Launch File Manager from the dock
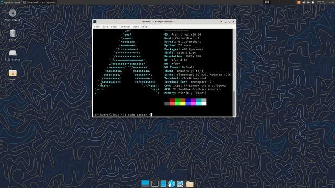Image resolution: width=335 pixels, height=188 pixels. [163, 184]
